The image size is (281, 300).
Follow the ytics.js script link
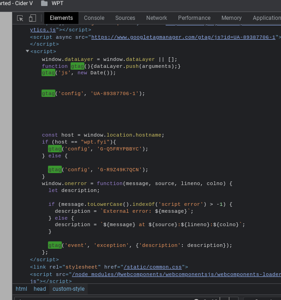43,30
